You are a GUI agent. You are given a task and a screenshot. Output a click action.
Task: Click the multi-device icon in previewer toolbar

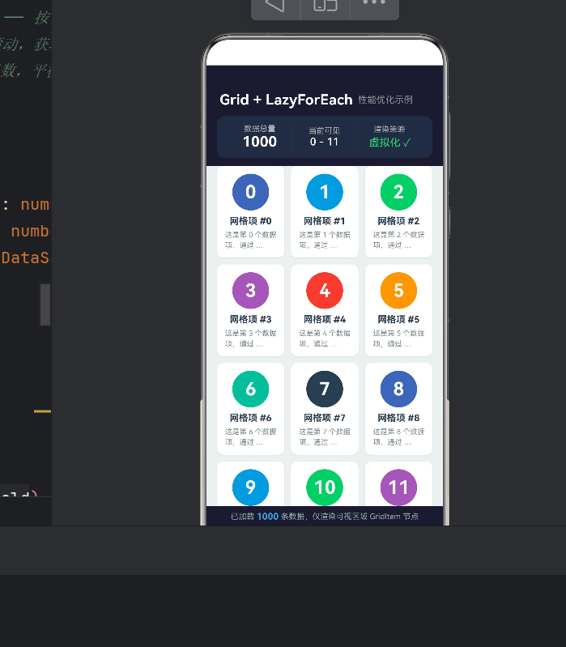point(325,4)
